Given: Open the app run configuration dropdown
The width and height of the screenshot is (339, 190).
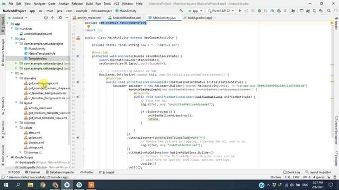Looking at the screenshot, I should coord(195,11).
